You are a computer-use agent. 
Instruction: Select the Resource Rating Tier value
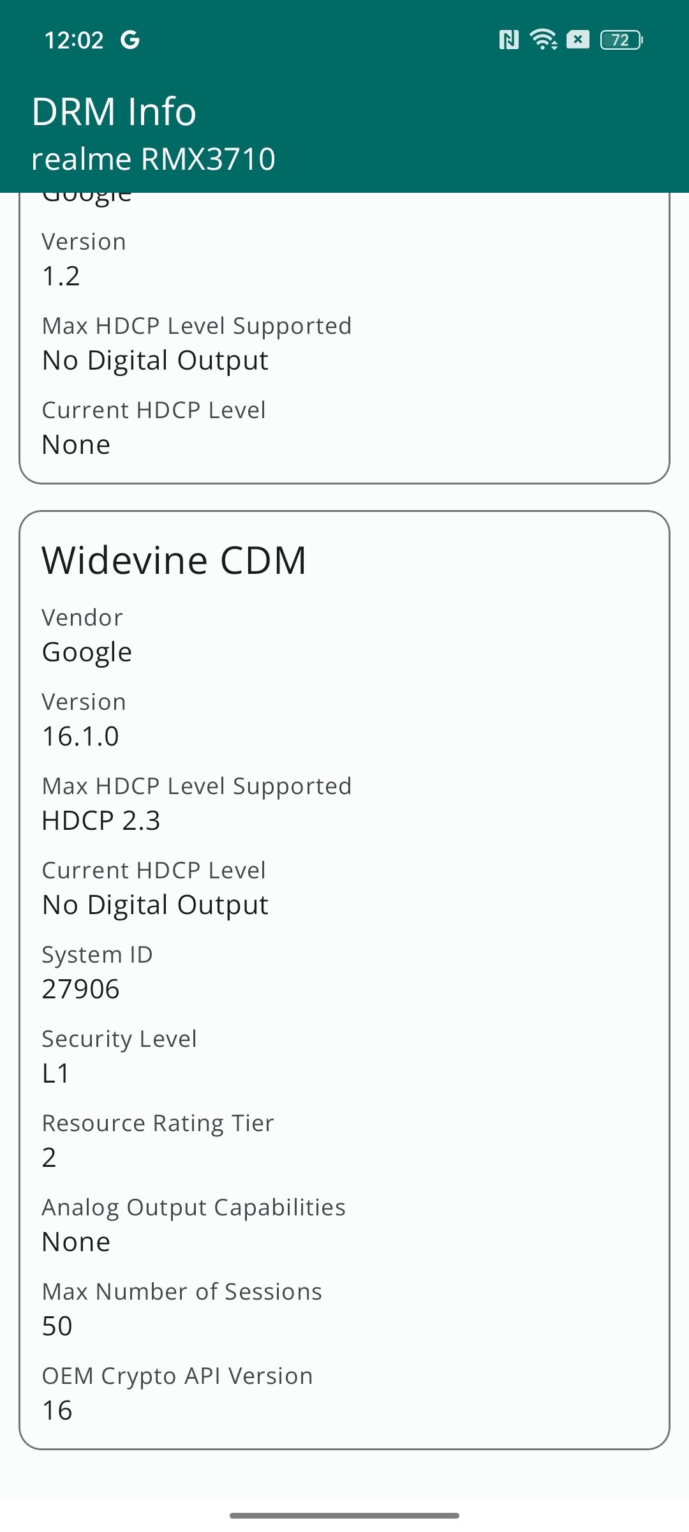(x=49, y=1157)
